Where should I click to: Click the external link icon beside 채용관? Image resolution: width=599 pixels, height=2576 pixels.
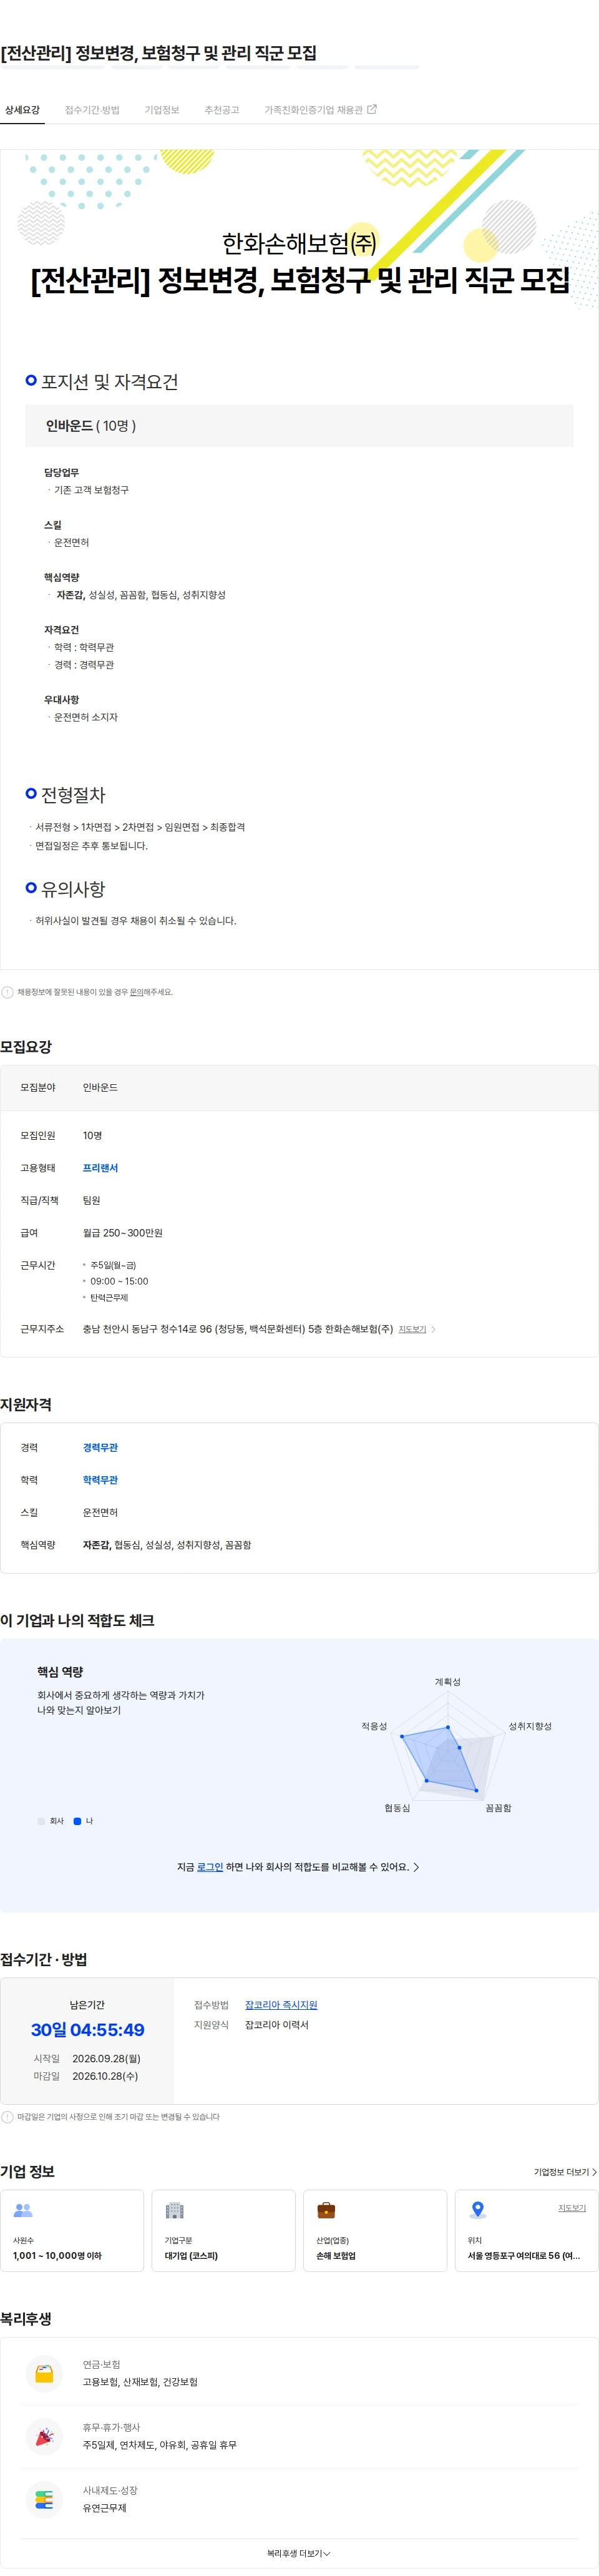(x=372, y=109)
